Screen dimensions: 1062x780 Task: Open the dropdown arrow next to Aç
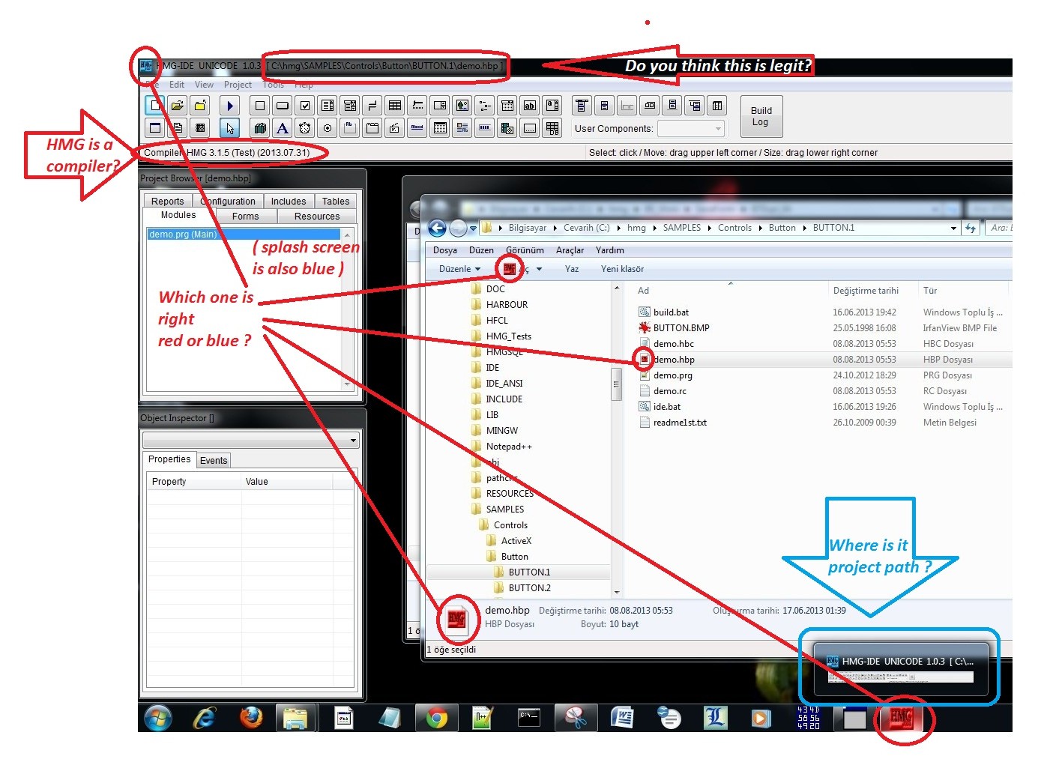(539, 269)
